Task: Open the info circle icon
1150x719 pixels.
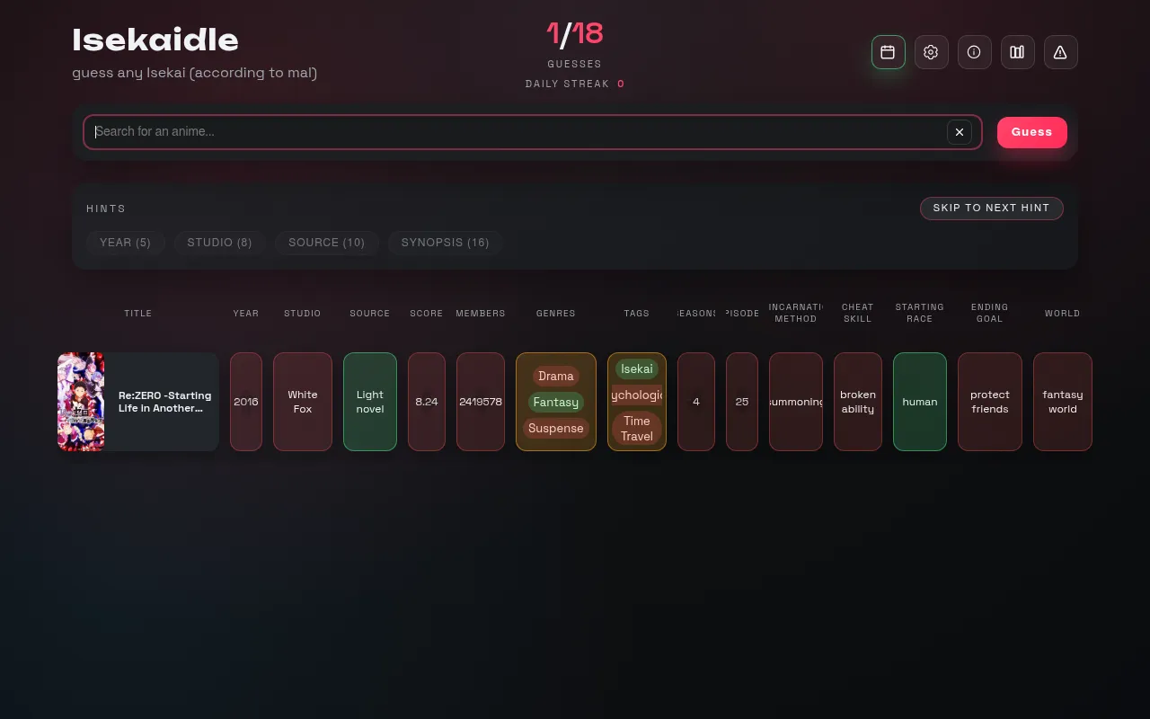Action: pos(974,52)
